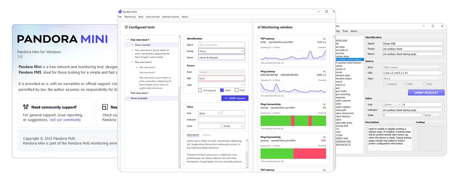Open the File menu

point(120,17)
